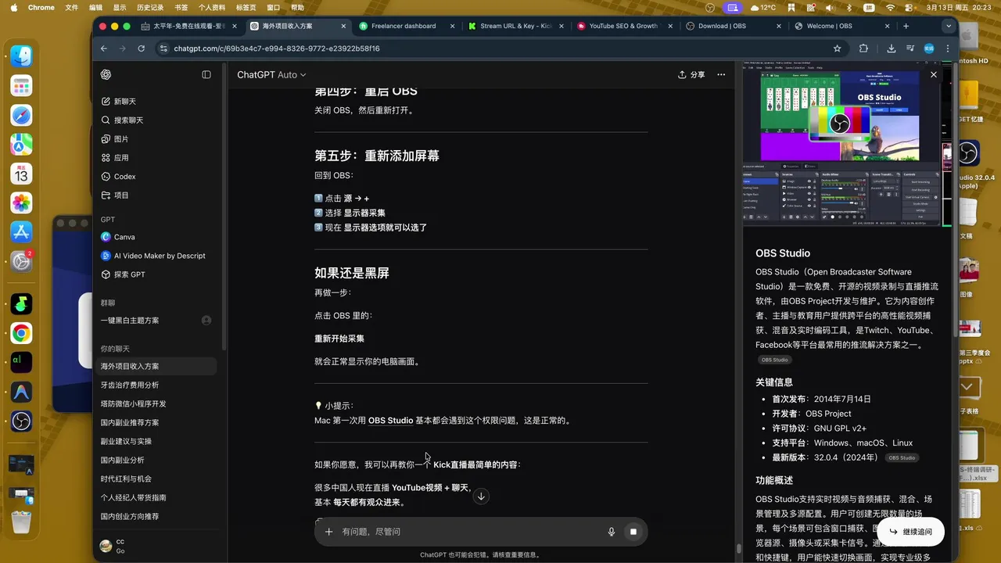Select the 海外项目收入方案 chat in sidebar
The height and width of the screenshot is (563, 1001).
point(155,367)
